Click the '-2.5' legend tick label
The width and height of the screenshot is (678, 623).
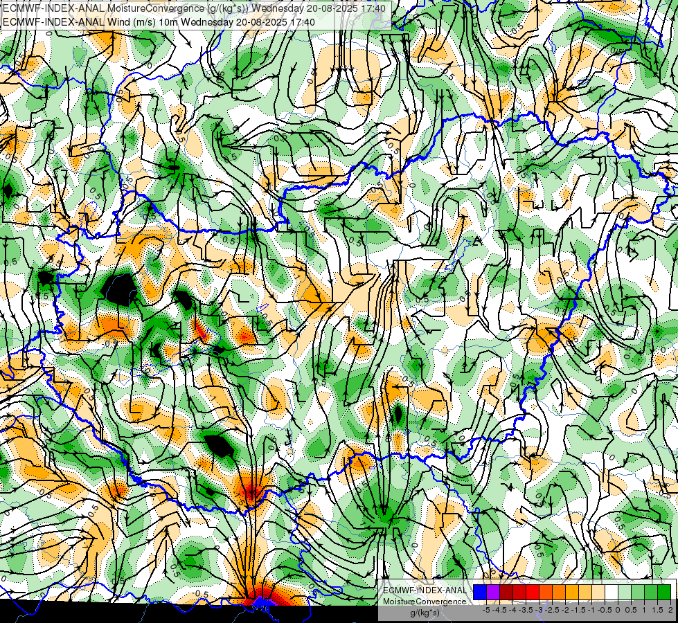pos(552,610)
